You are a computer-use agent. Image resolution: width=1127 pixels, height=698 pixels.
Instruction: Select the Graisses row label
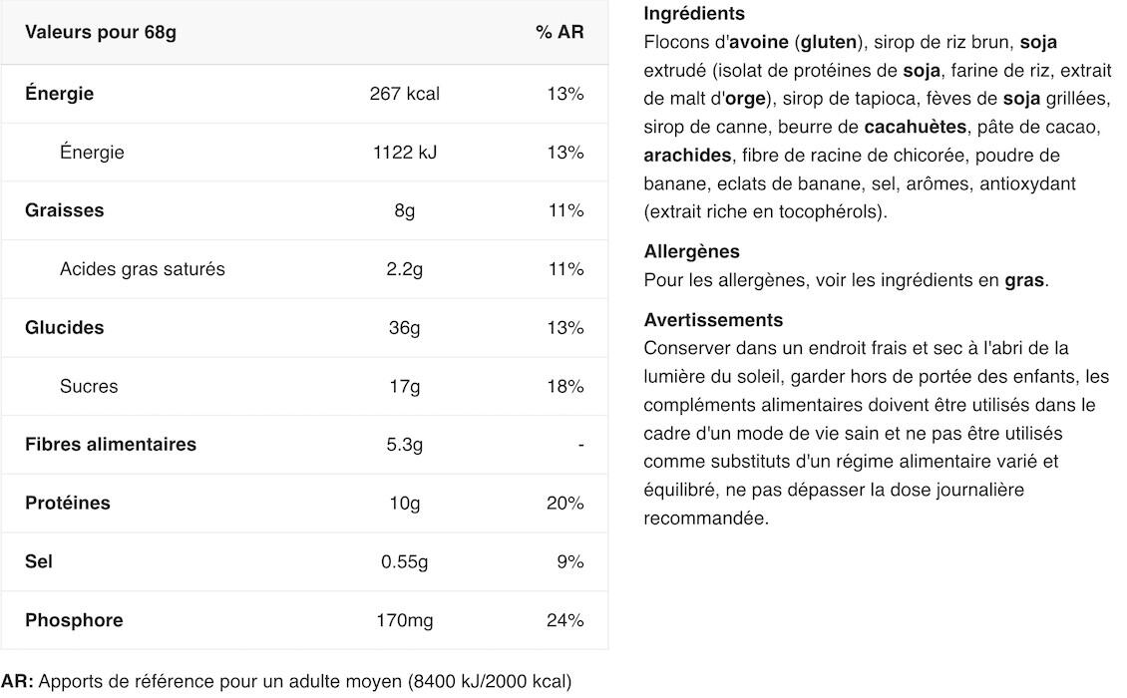tap(64, 210)
